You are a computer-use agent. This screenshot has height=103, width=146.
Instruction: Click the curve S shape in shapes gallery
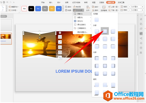3,10
